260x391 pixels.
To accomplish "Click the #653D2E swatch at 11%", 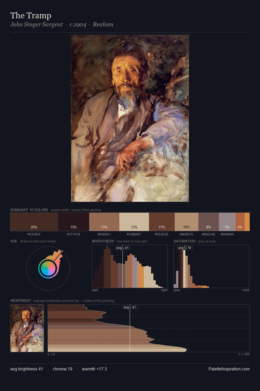I will pos(162,222).
